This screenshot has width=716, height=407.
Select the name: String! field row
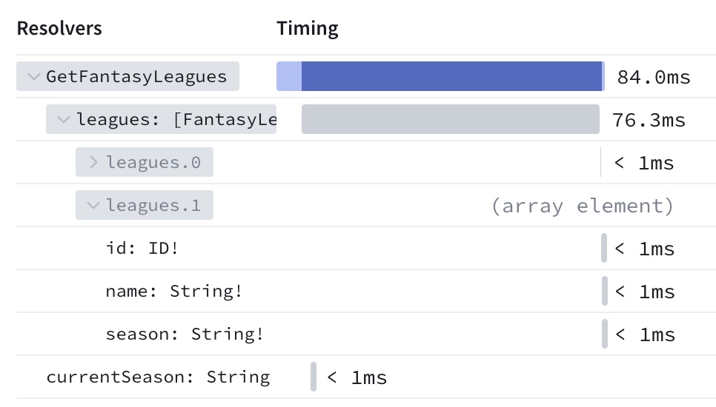[x=174, y=291]
